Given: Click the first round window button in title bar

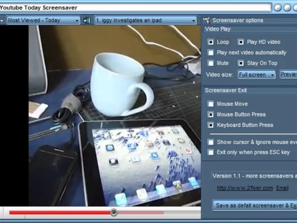Looking at the screenshot, I should 278,7.
